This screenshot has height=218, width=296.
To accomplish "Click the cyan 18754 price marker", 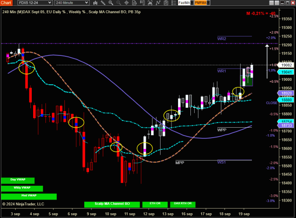I will (x=286, y=122).
